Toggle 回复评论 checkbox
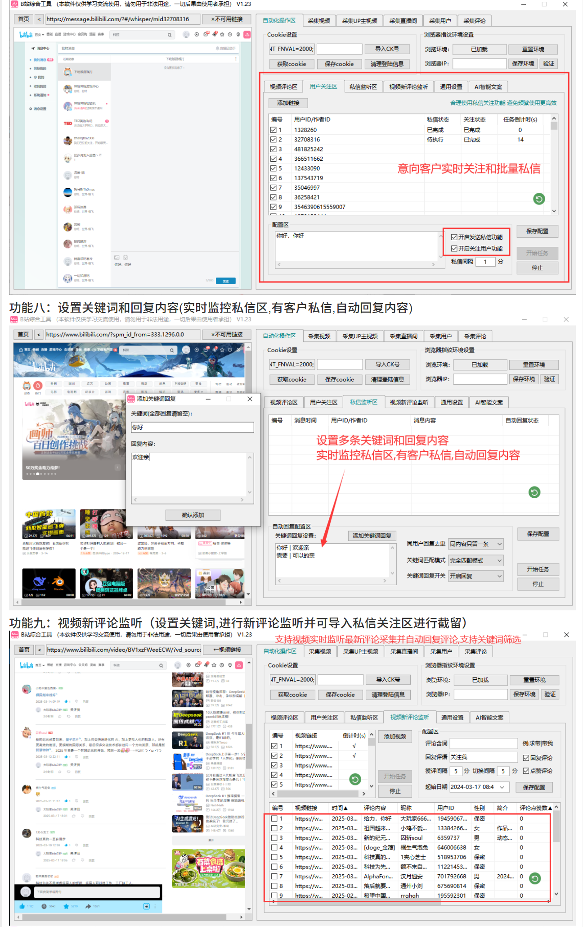The height and width of the screenshot is (927, 583). (526, 758)
